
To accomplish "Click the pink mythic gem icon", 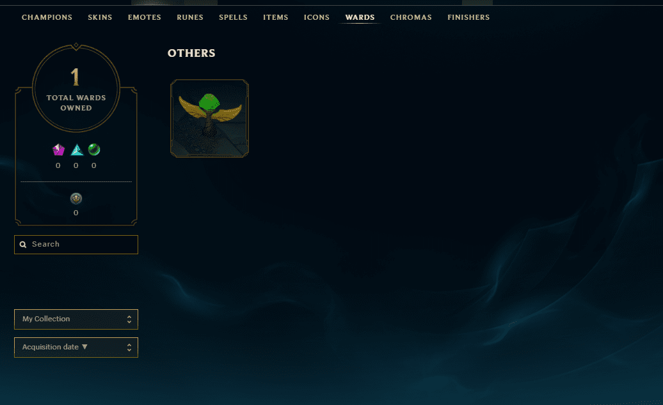I will click(58, 149).
